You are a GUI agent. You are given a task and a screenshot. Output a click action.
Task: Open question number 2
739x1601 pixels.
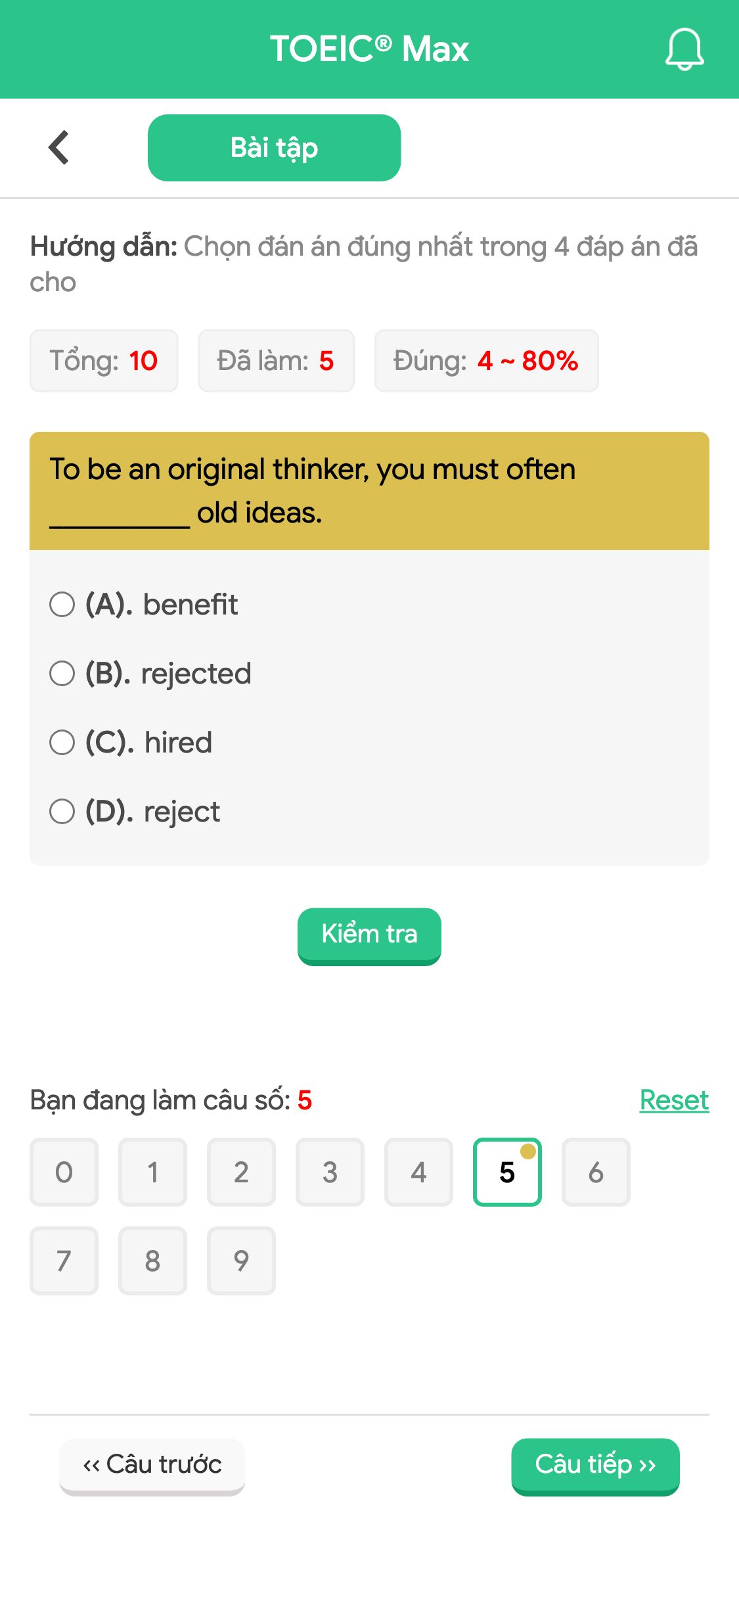click(x=241, y=1172)
